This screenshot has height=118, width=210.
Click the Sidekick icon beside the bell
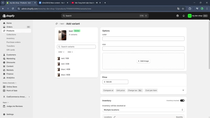pyautogui.click(x=178, y=16)
